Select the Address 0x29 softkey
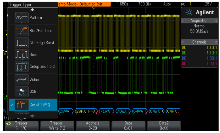 [x=93, y=126]
